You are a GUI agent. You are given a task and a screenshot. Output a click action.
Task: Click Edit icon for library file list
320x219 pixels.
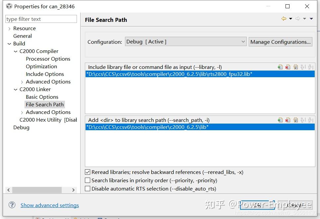(295, 67)
